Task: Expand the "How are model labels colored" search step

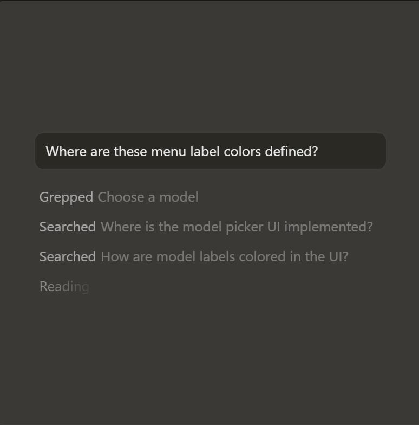Action: [193, 256]
